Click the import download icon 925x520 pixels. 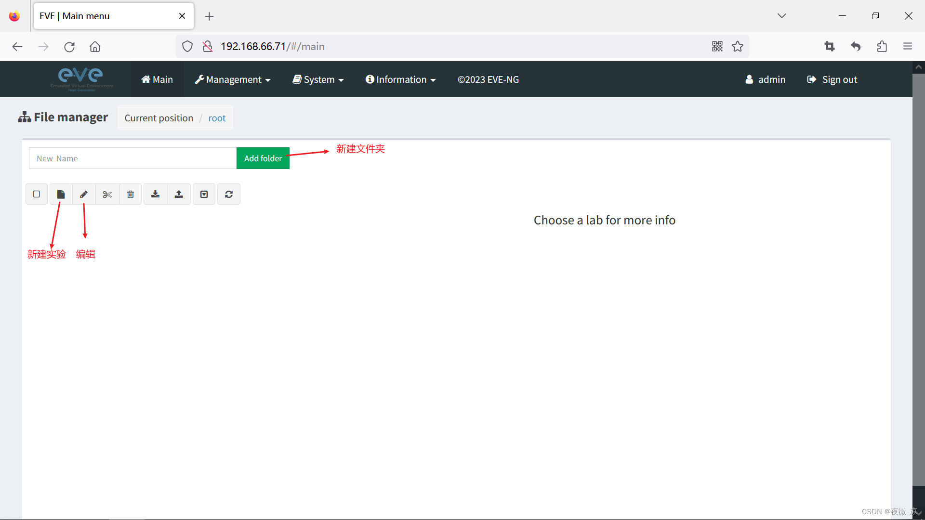(x=155, y=194)
